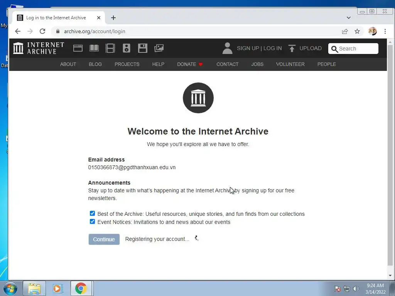Screen dimensions: 395x296
Task: Click the address bar URL archive.org/account/login
Action: pos(95,31)
